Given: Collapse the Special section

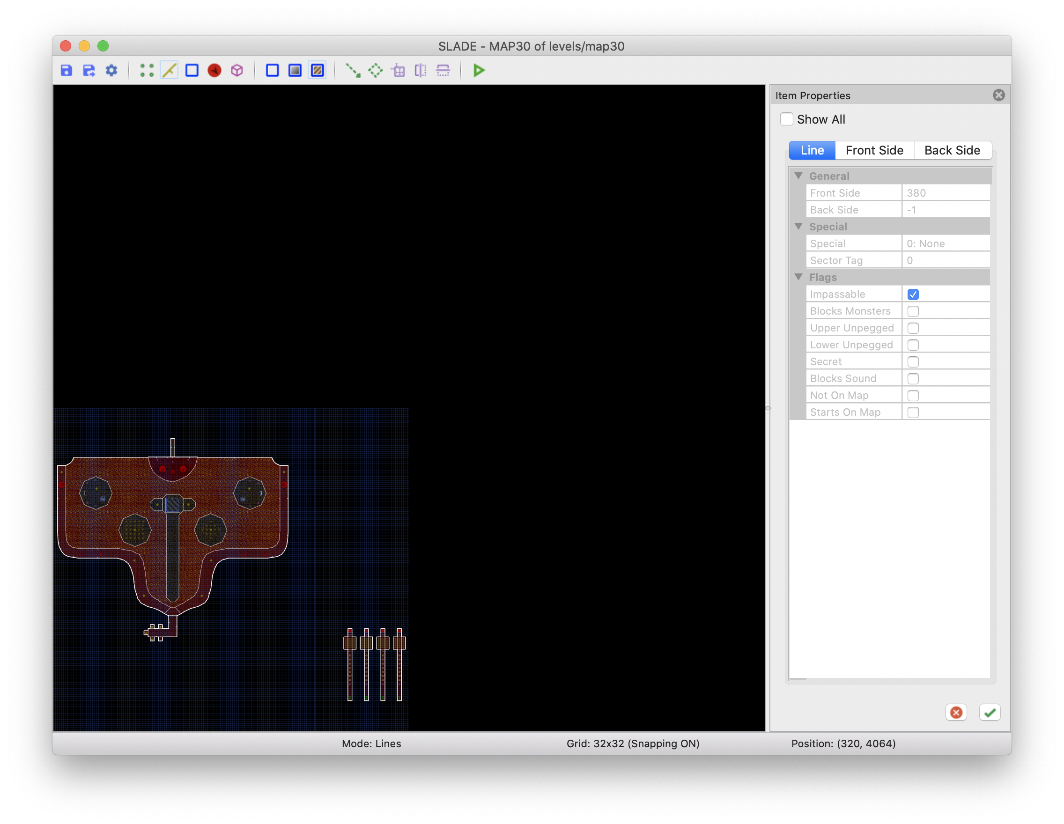Looking at the screenshot, I should coord(798,226).
